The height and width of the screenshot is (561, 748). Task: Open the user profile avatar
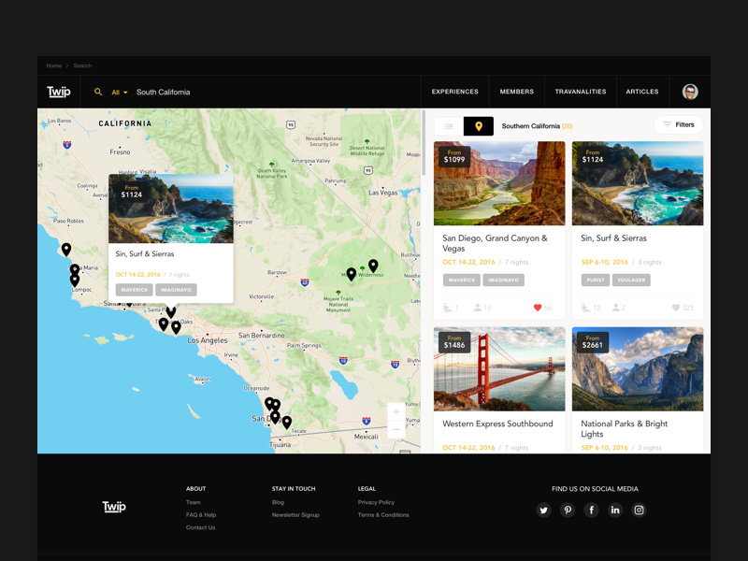[x=690, y=92]
